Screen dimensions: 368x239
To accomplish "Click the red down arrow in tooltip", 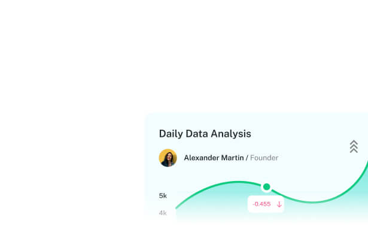I will [x=279, y=204].
